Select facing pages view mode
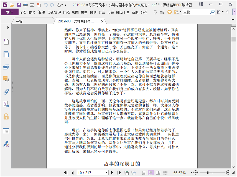This screenshot has width=237, height=177. [x=158, y=173]
